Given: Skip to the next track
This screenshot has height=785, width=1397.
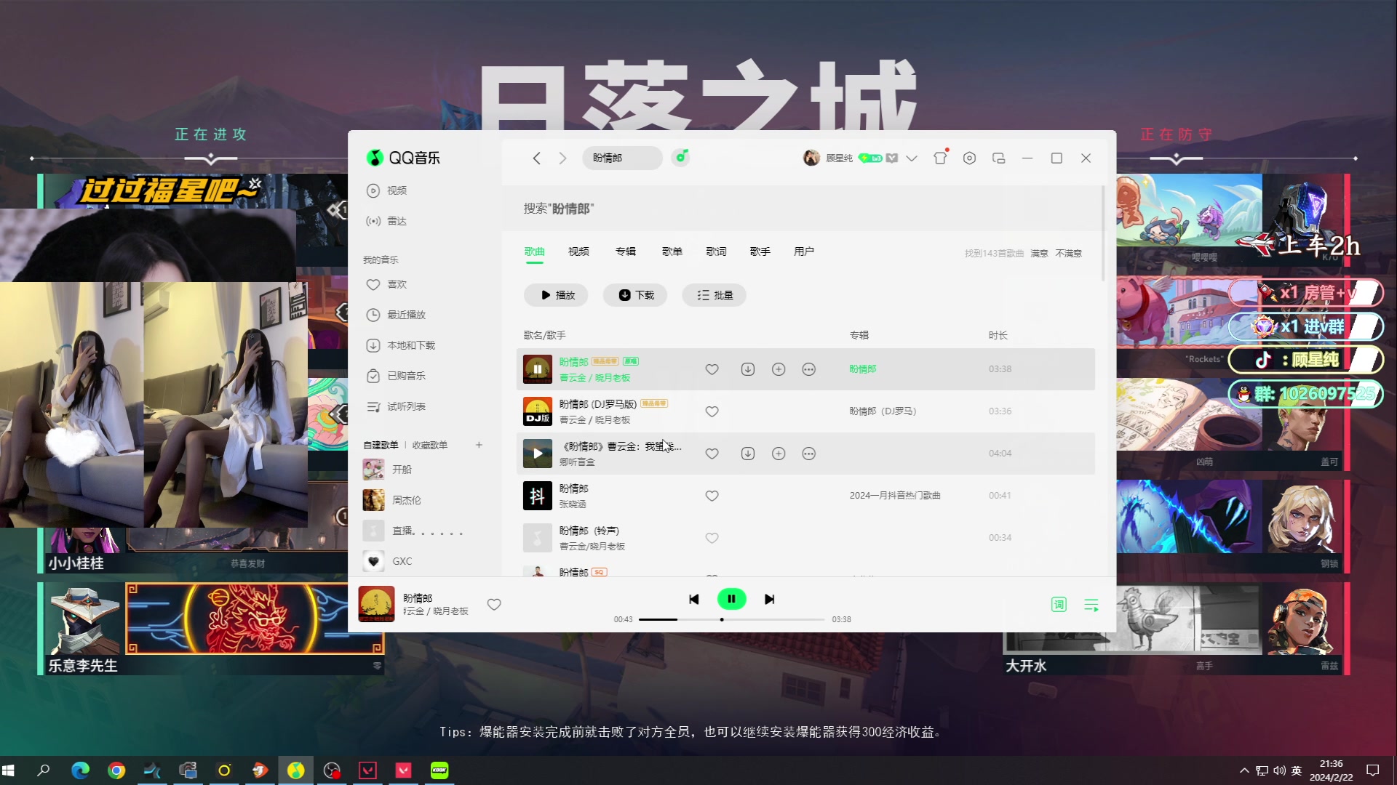Looking at the screenshot, I should [x=770, y=599].
